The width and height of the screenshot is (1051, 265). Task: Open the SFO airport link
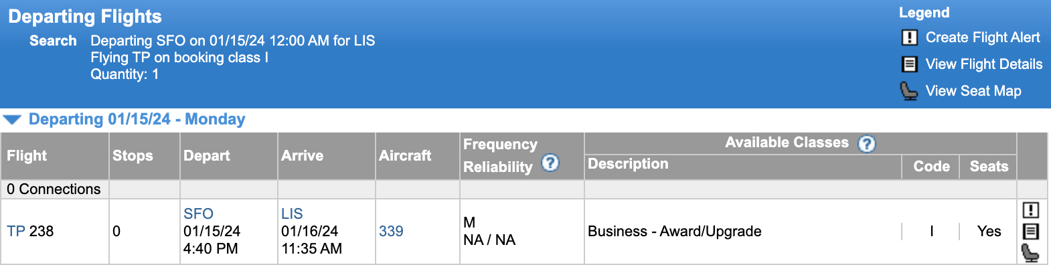coord(198,213)
